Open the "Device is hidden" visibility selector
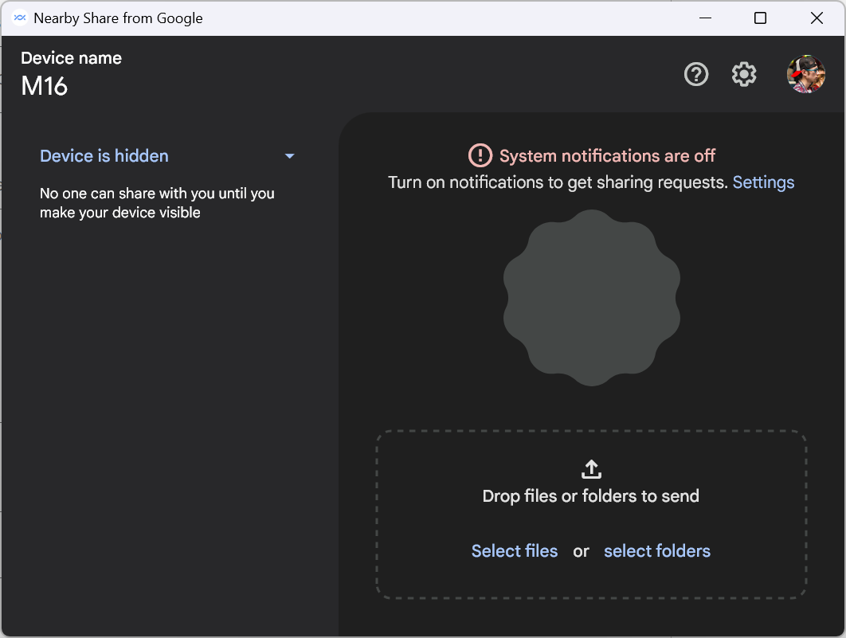Image resolution: width=846 pixels, height=638 pixels. pos(104,156)
